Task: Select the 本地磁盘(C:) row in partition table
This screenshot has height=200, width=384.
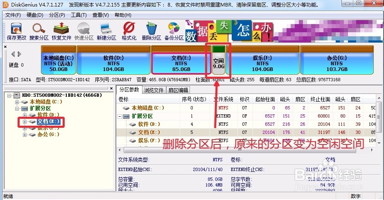Action: [246, 108]
